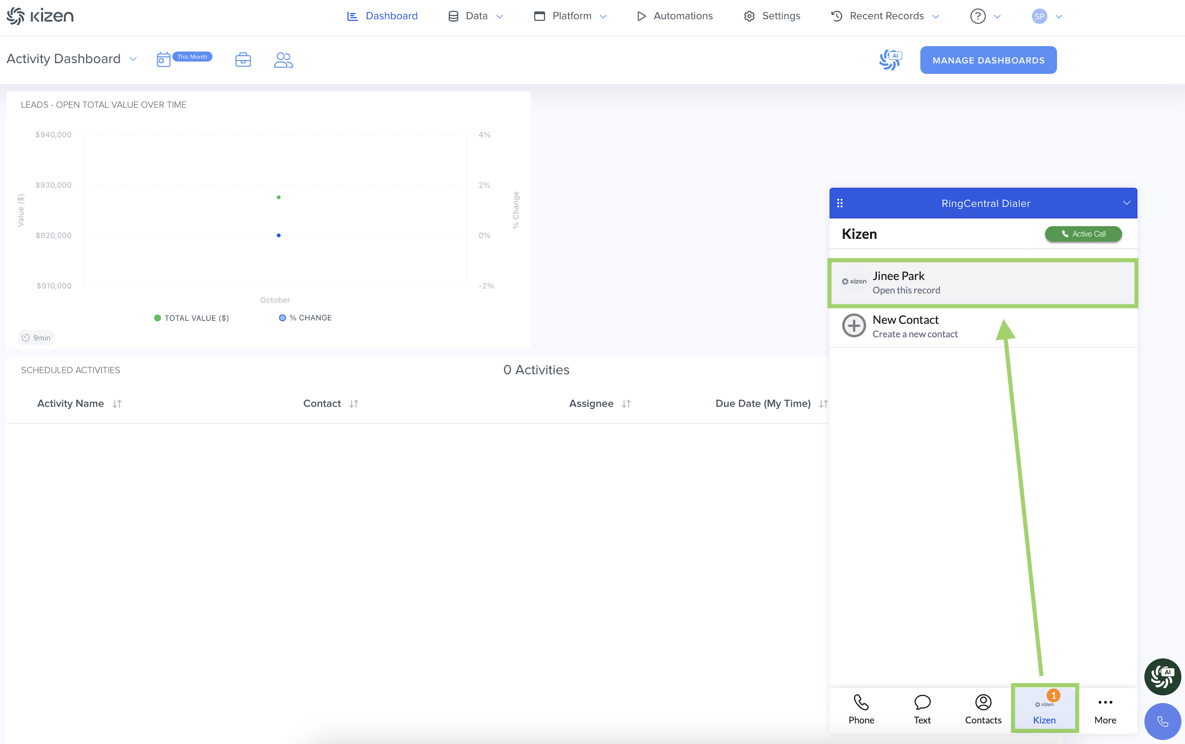Click the green dot on the chart

click(x=279, y=197)
